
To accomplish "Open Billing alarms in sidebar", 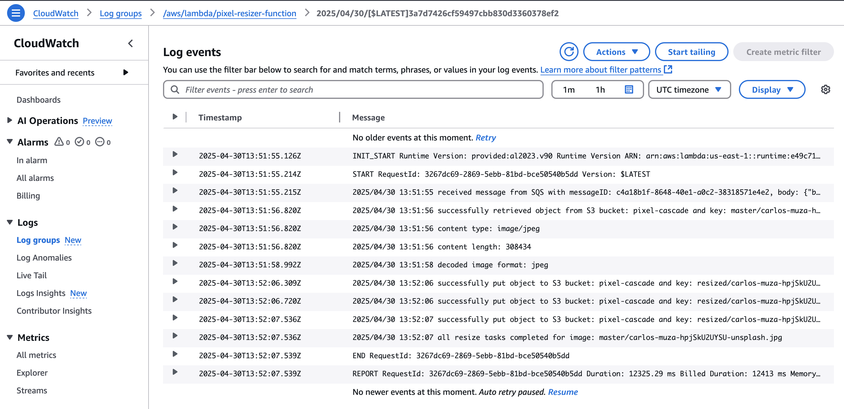I will pos(28,195).
